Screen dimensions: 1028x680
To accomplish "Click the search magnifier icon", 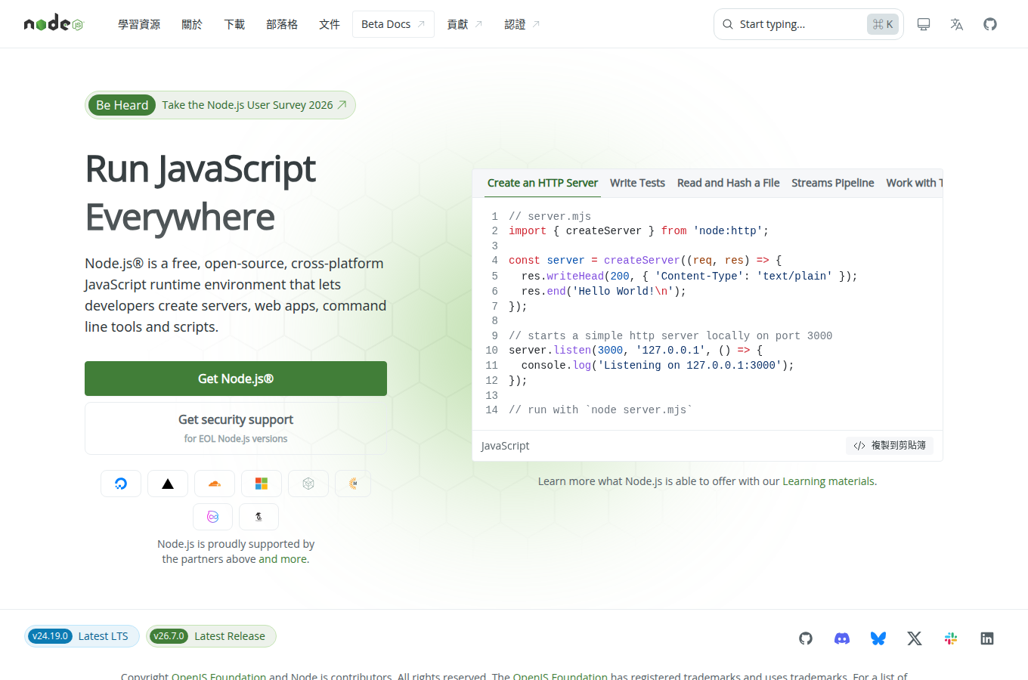I will point(728,24).
